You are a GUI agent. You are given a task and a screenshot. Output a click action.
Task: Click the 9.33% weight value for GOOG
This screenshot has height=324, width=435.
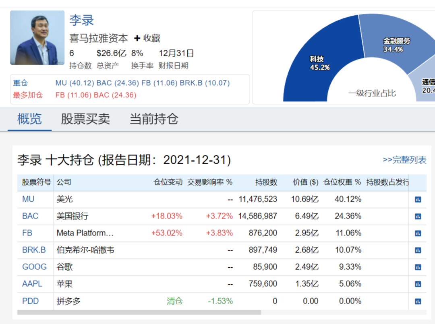pyautogui.click(x=350, y=266)
